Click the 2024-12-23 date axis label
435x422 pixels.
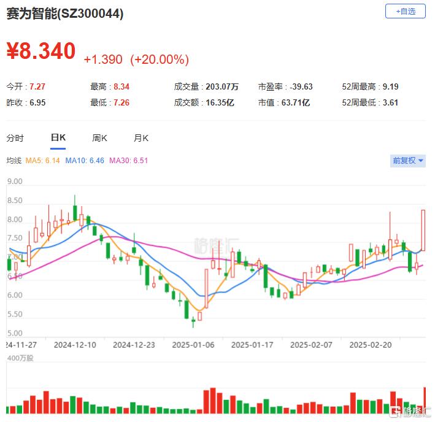tap(134, 345)
